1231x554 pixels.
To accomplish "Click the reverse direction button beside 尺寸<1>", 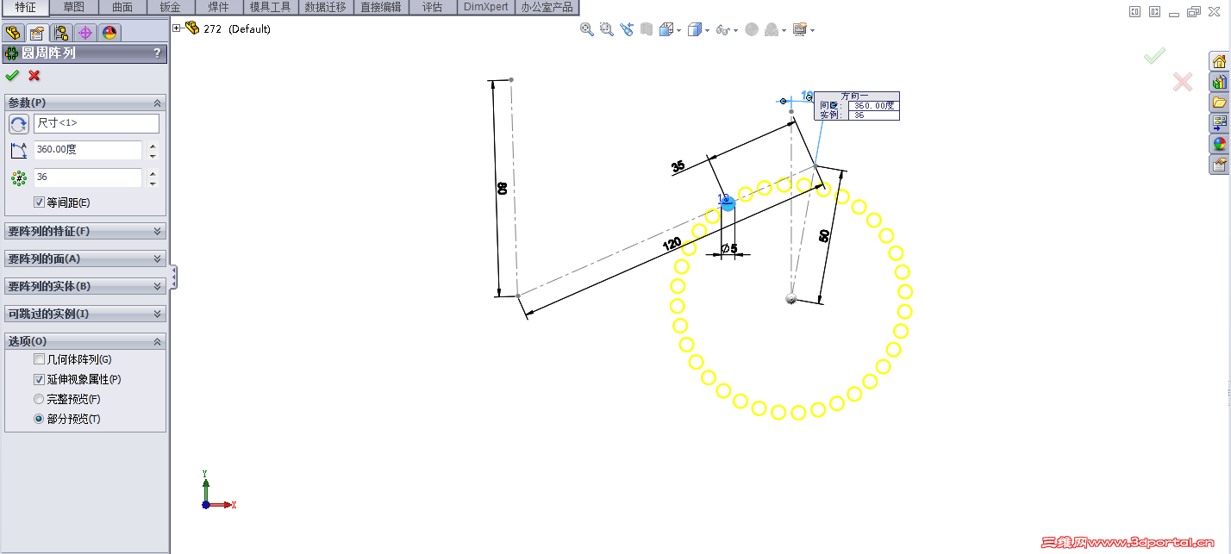I will click(x=19, y=123).
